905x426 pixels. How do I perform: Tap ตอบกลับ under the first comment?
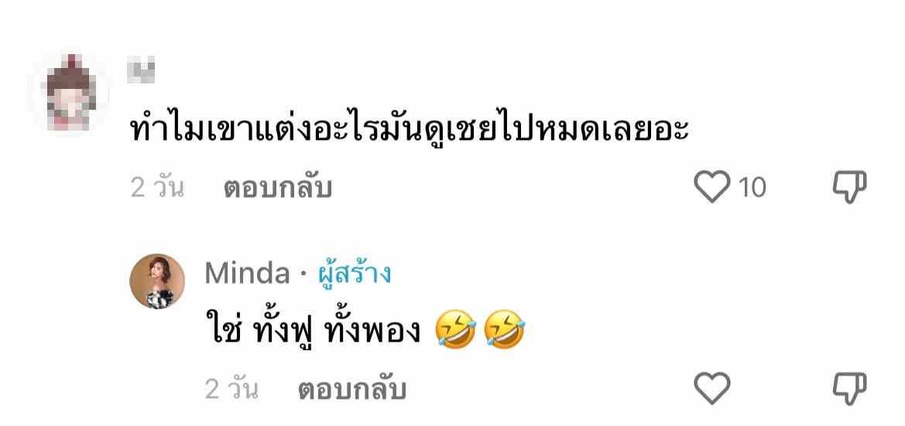pos(278,188)
